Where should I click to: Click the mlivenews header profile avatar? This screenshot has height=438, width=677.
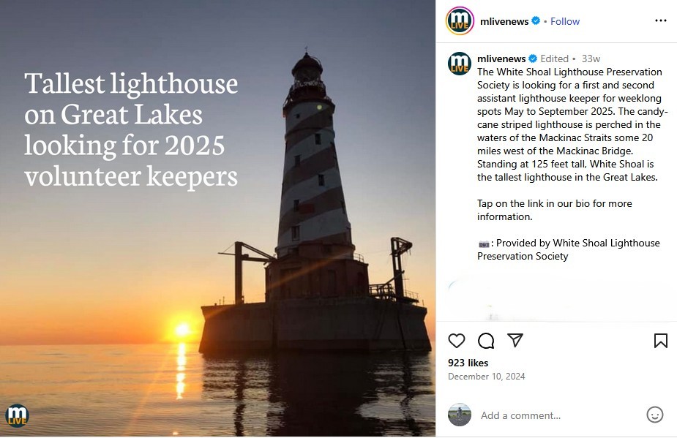[x=460, y=20]
